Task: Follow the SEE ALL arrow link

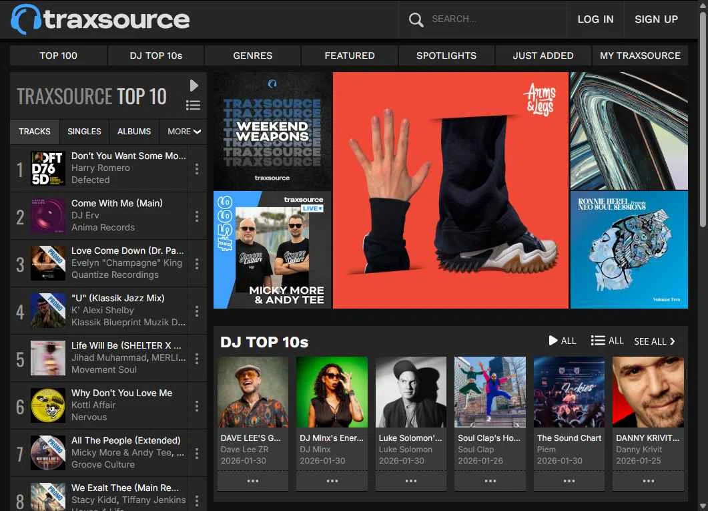Action: [655, 341]
